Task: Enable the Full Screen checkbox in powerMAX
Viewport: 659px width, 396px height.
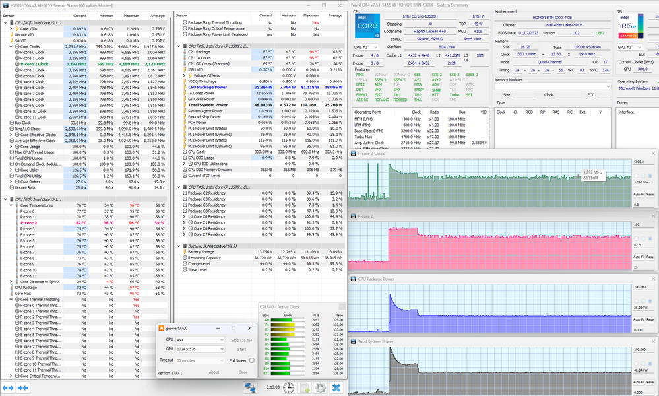Action: 253,360
